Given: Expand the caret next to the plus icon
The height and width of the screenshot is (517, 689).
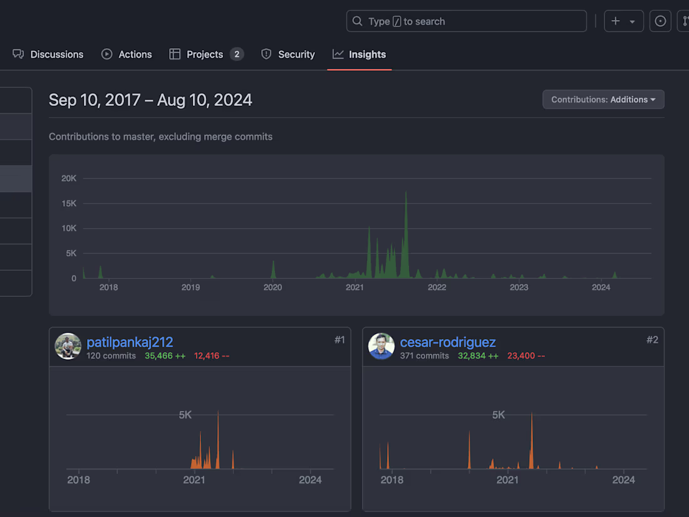Looking at the screenshot, I should pos(632,21).
